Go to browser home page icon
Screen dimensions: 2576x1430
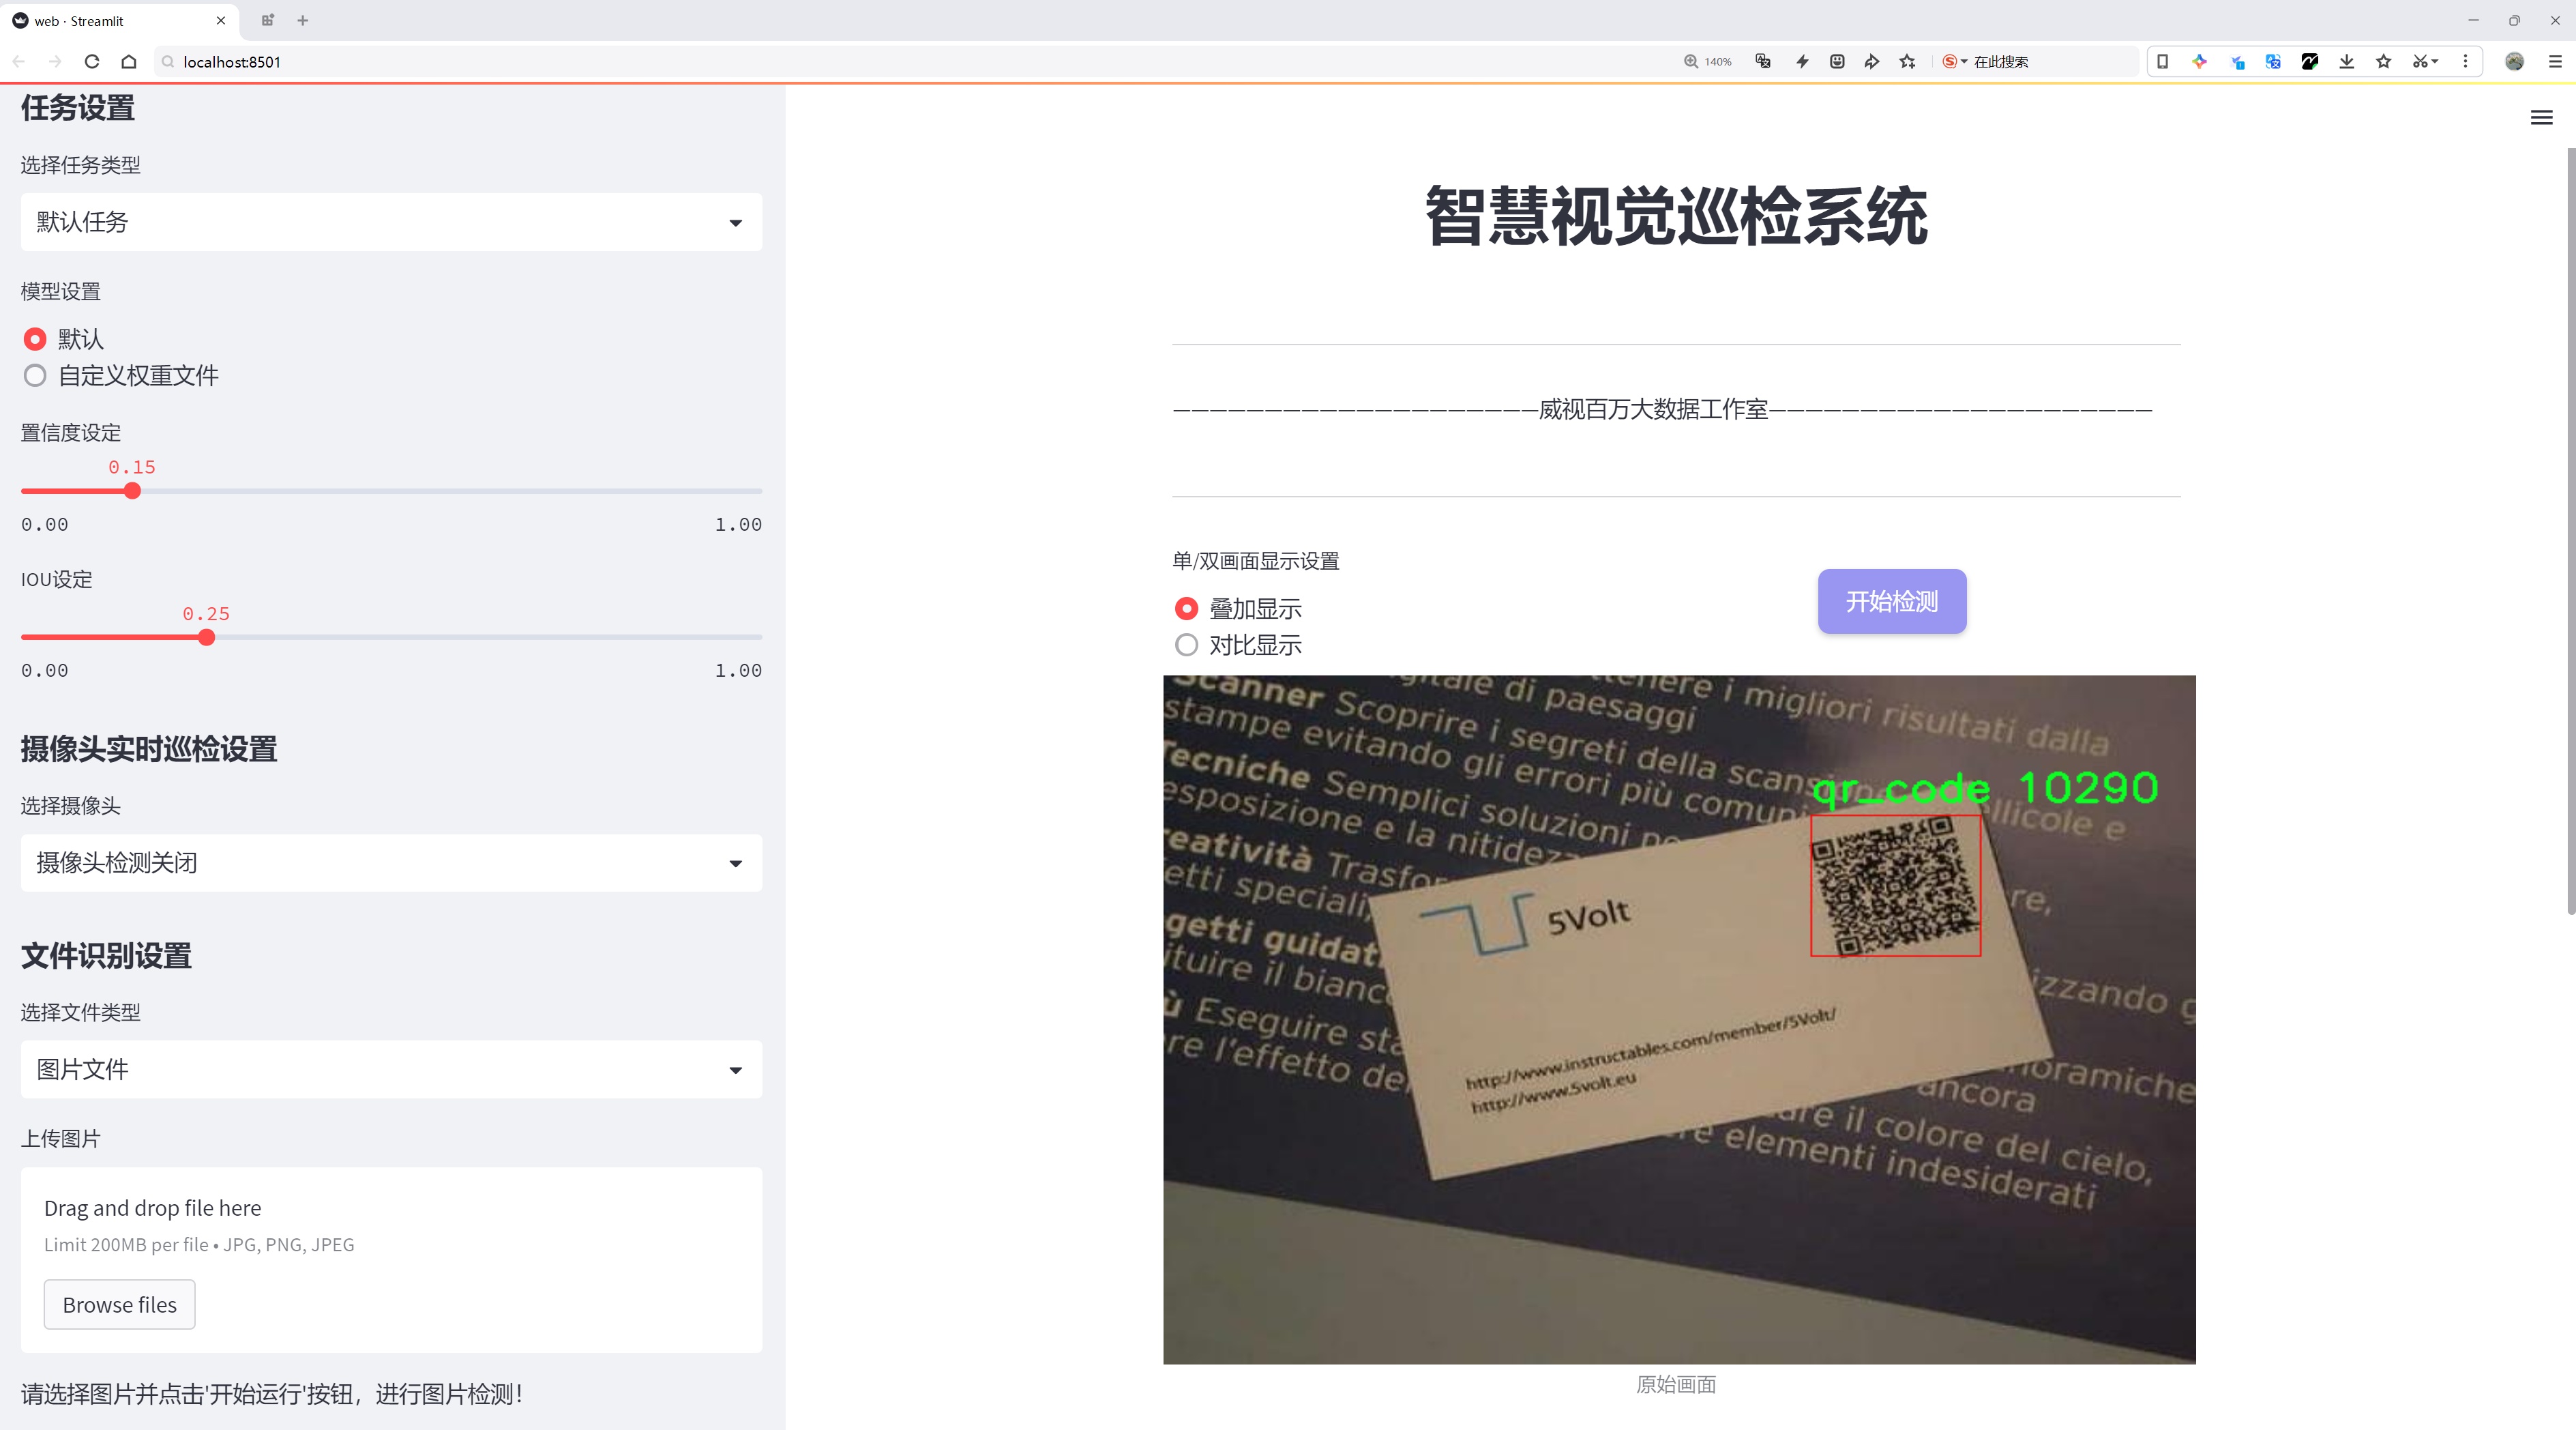[x=129, y=62]
